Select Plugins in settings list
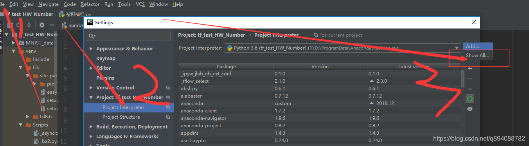The height and width of the screenshot is (146, 529). pyautogui.click(x=105, y=78)
